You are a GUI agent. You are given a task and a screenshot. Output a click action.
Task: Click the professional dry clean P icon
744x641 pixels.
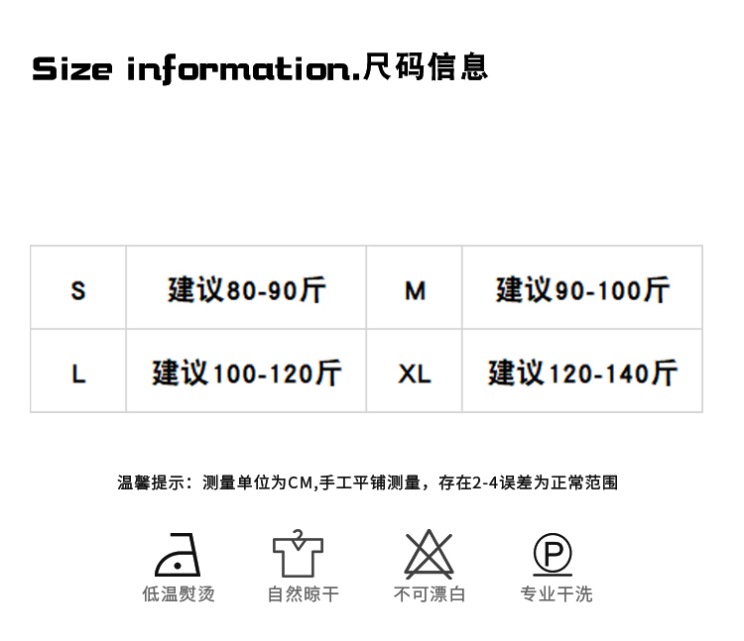click(x=553, y=554)
